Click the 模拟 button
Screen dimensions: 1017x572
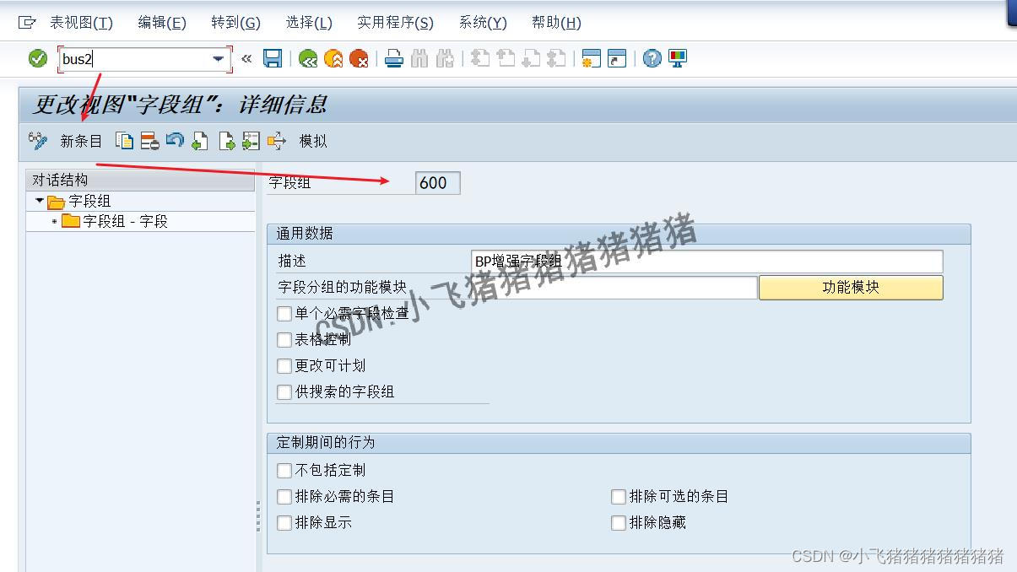tap(313, 141)
